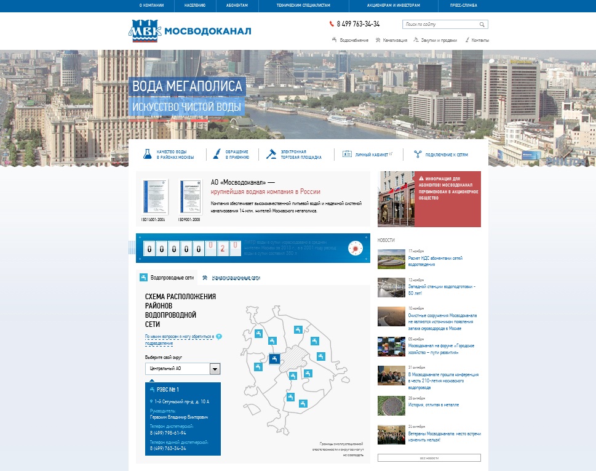Open the «Пресс-служба» menu item

463,6
